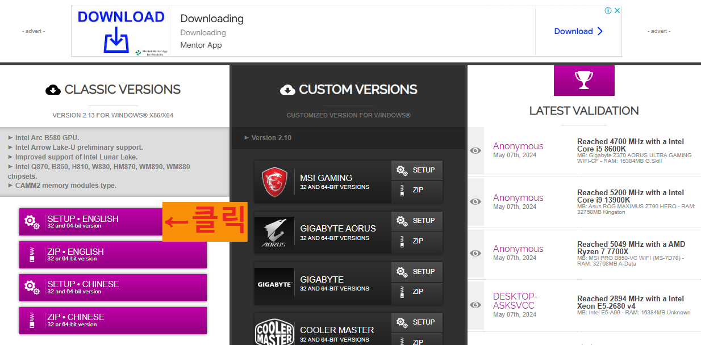Close the advert with X icon
The width and height of the screenshot is (701, 345).
coord(617,10)
